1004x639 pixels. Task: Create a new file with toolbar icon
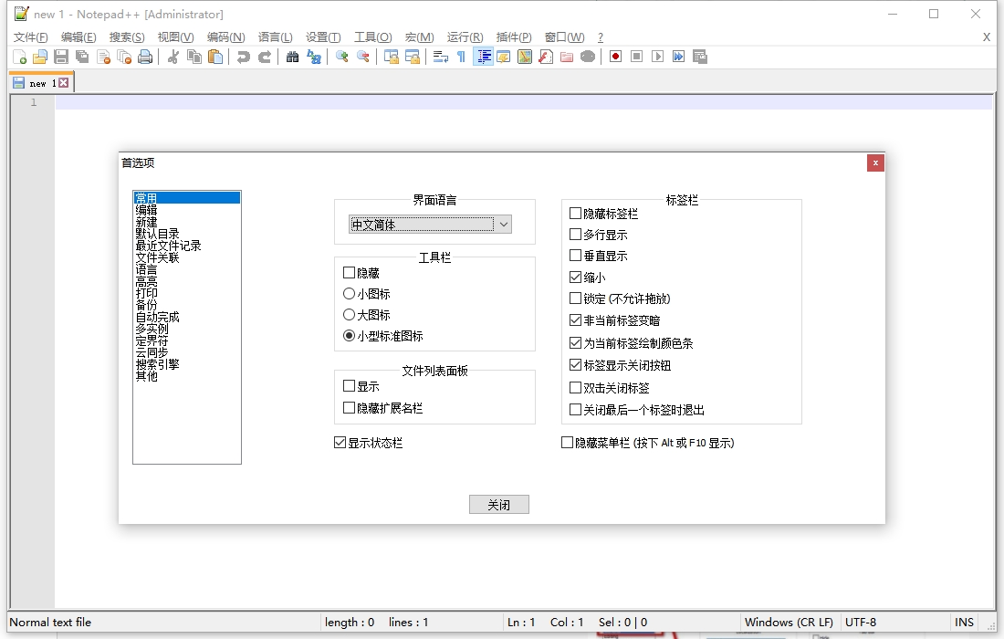[19, 57]
